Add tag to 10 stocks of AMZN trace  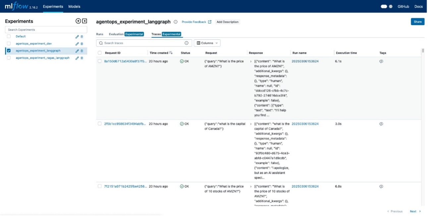(x=381, y=186)
